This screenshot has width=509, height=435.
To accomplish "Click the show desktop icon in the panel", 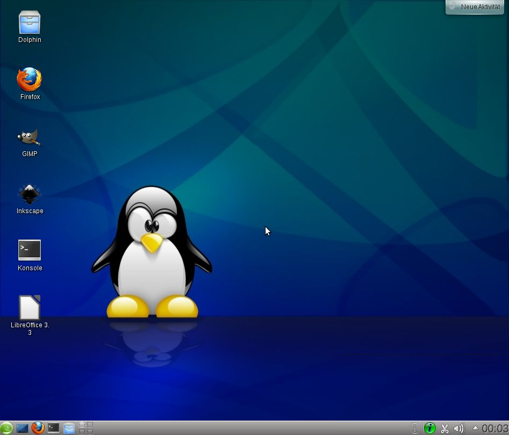I will point(22,428).
